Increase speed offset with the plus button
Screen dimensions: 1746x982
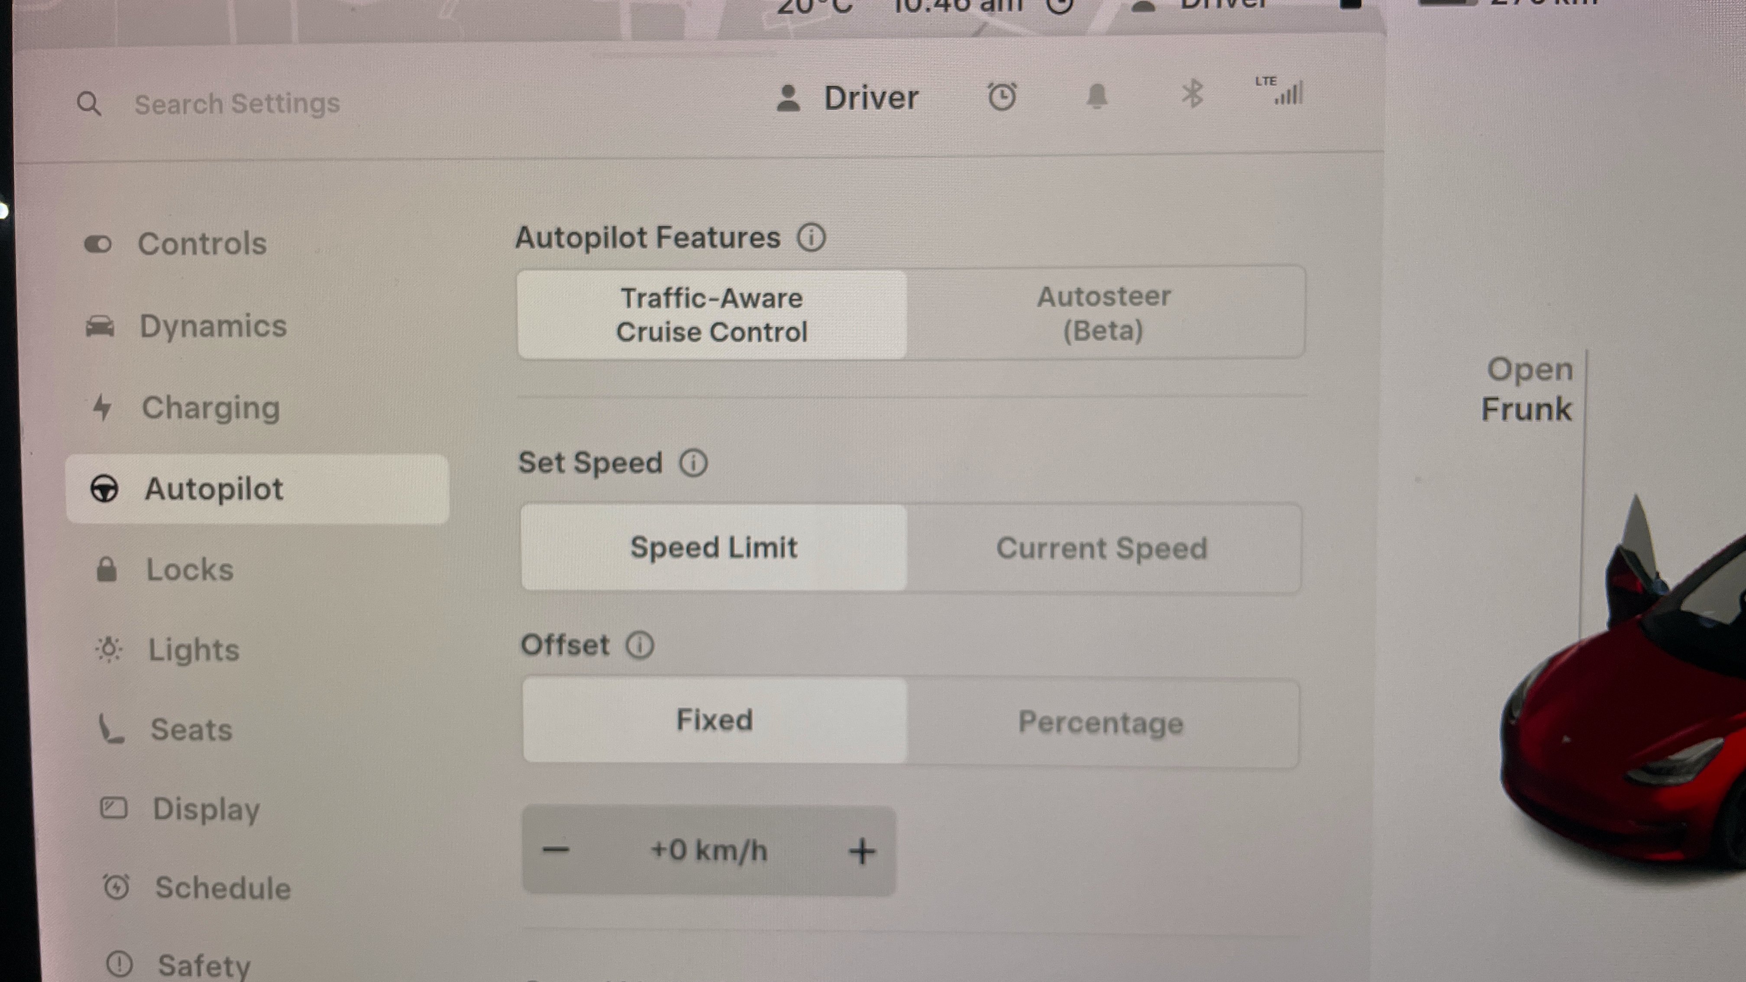pyautogui.click(x=862, y=851)
